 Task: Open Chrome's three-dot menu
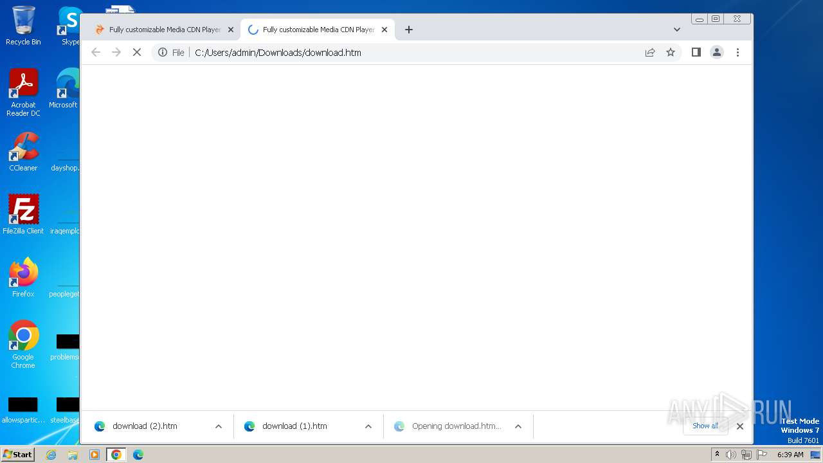click(737, 53)
